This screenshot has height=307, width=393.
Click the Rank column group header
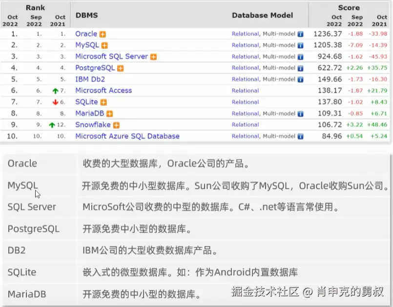tap(35, 7)
